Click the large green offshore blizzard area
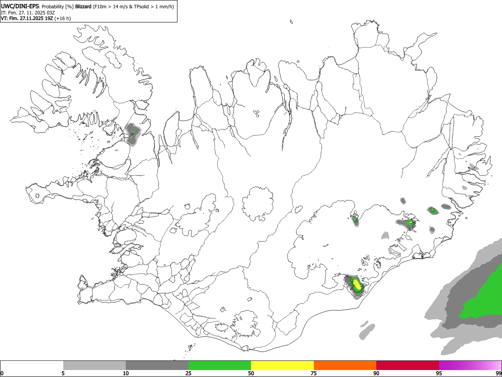The height and width of the screenshot is (377, 502). (484, 296)
